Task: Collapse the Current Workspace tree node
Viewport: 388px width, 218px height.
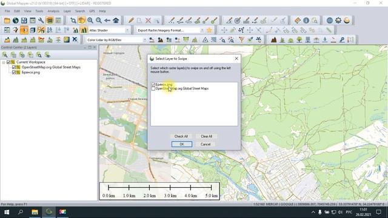Action: click(x=4, y=62)
